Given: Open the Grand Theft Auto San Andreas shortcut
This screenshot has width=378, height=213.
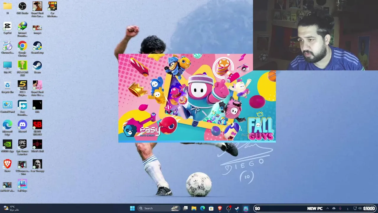Looking at the screenshot, I should (37, 9).
